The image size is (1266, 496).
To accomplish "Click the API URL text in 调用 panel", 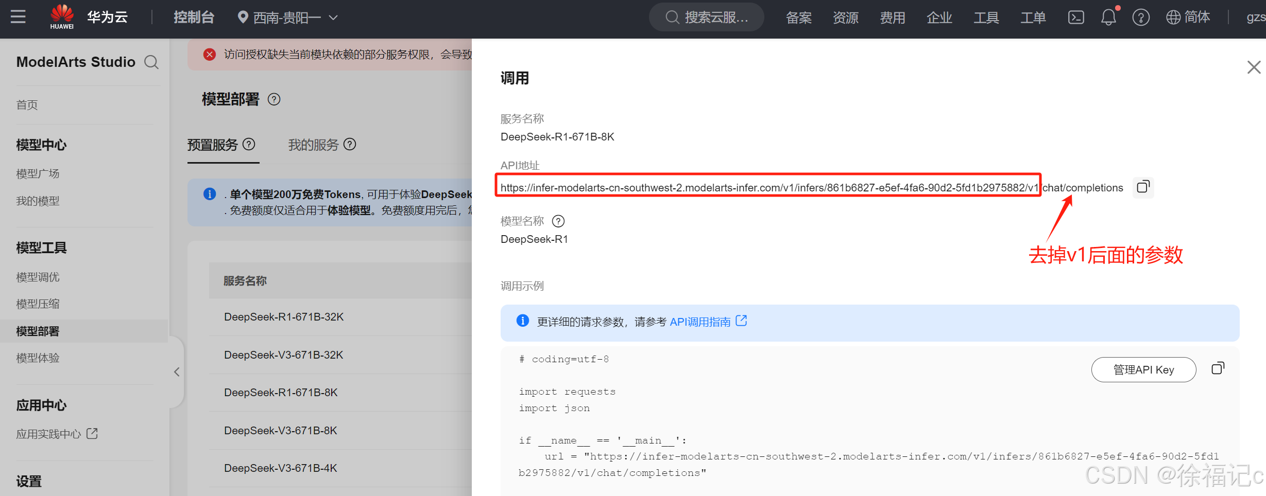I will 812,188.
